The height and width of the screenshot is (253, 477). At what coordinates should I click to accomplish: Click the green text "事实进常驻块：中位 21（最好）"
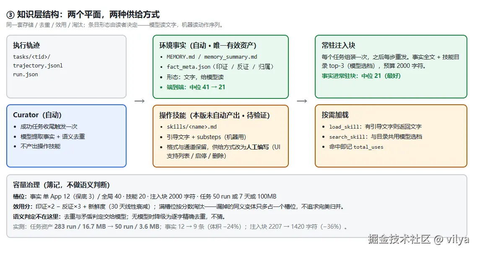pyautogui.click(x=361, y=76)
